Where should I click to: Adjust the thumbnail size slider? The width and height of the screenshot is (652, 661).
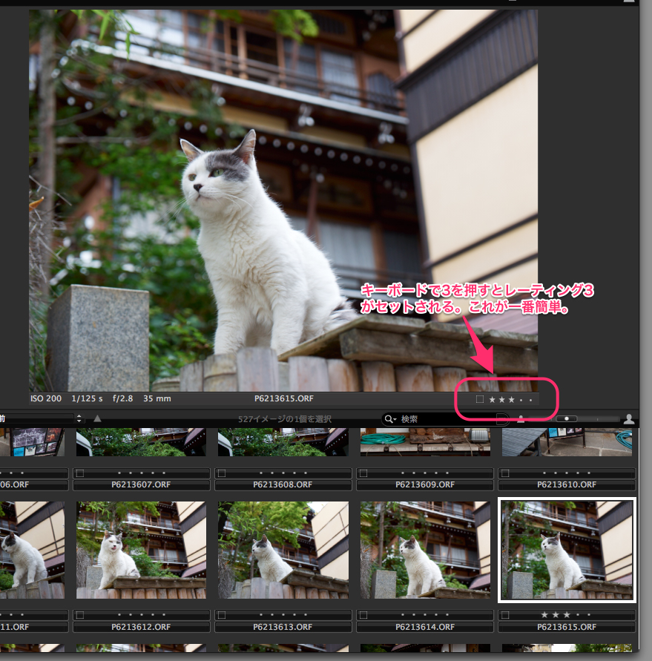click(567, 419)
